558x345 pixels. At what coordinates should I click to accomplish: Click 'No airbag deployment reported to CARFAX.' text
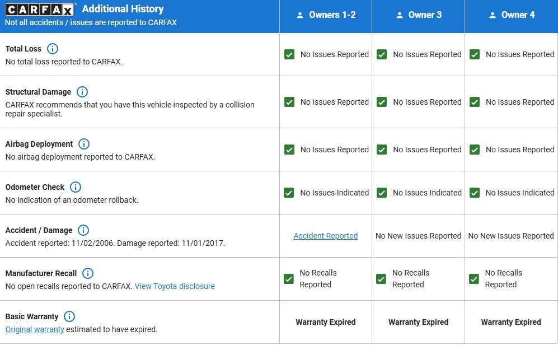pos(80,157)
